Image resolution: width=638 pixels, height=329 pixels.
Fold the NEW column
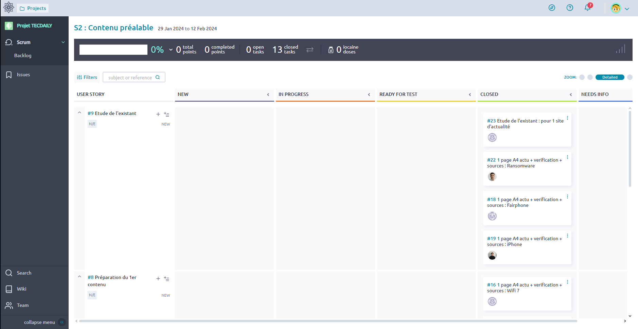pos(268,95)
